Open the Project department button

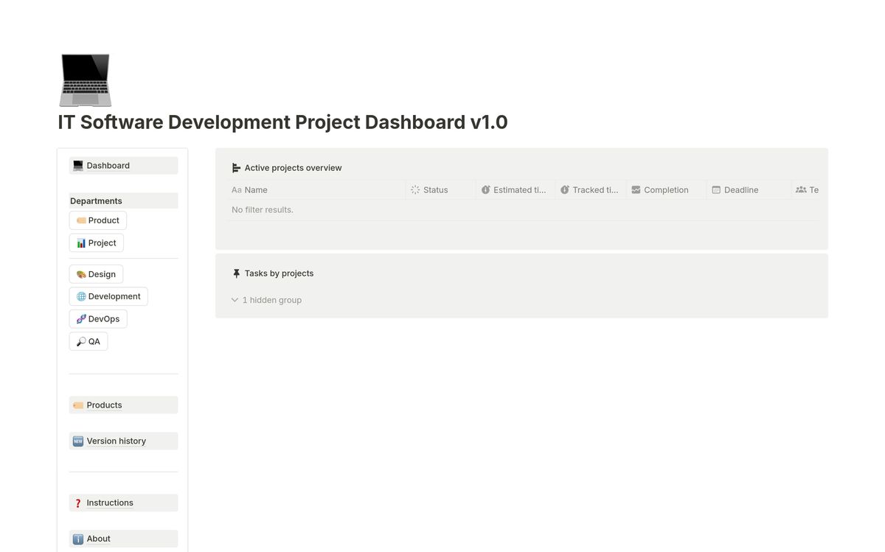pos(97,243)
